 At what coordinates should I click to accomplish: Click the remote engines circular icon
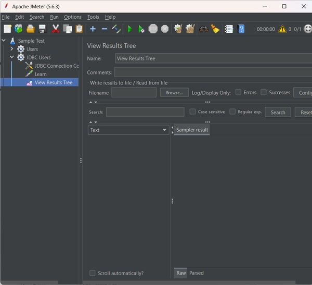tap(308, 29)
